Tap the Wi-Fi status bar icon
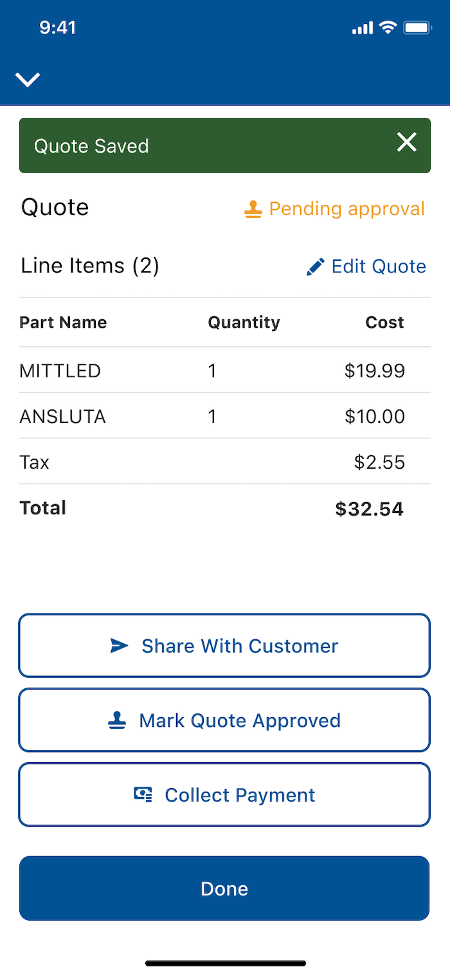 [388, 28]
